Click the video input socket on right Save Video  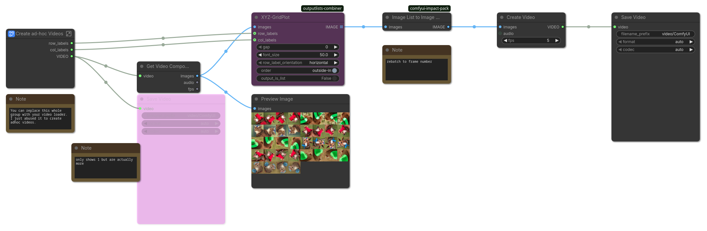point(615,27)
